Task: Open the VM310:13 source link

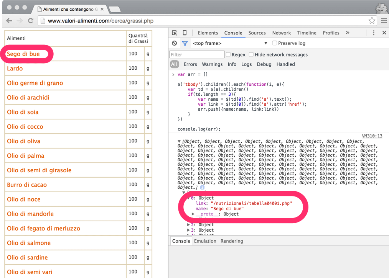Action: coord(372,136)
